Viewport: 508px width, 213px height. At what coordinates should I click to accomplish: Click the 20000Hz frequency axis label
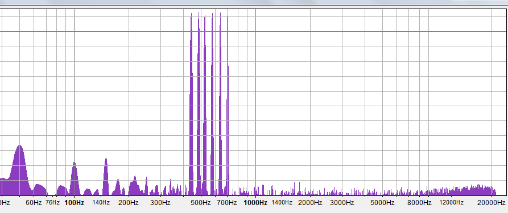[x=492, y=203]
